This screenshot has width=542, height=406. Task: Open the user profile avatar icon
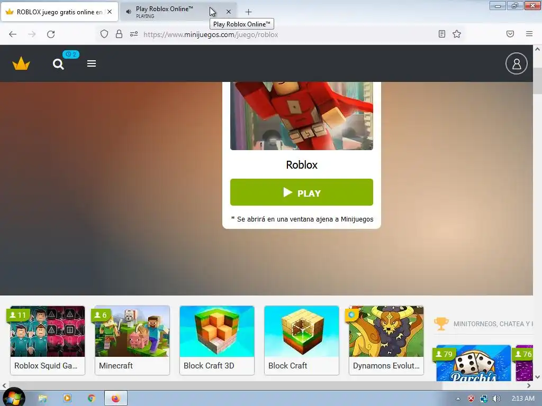click(517, 63)
